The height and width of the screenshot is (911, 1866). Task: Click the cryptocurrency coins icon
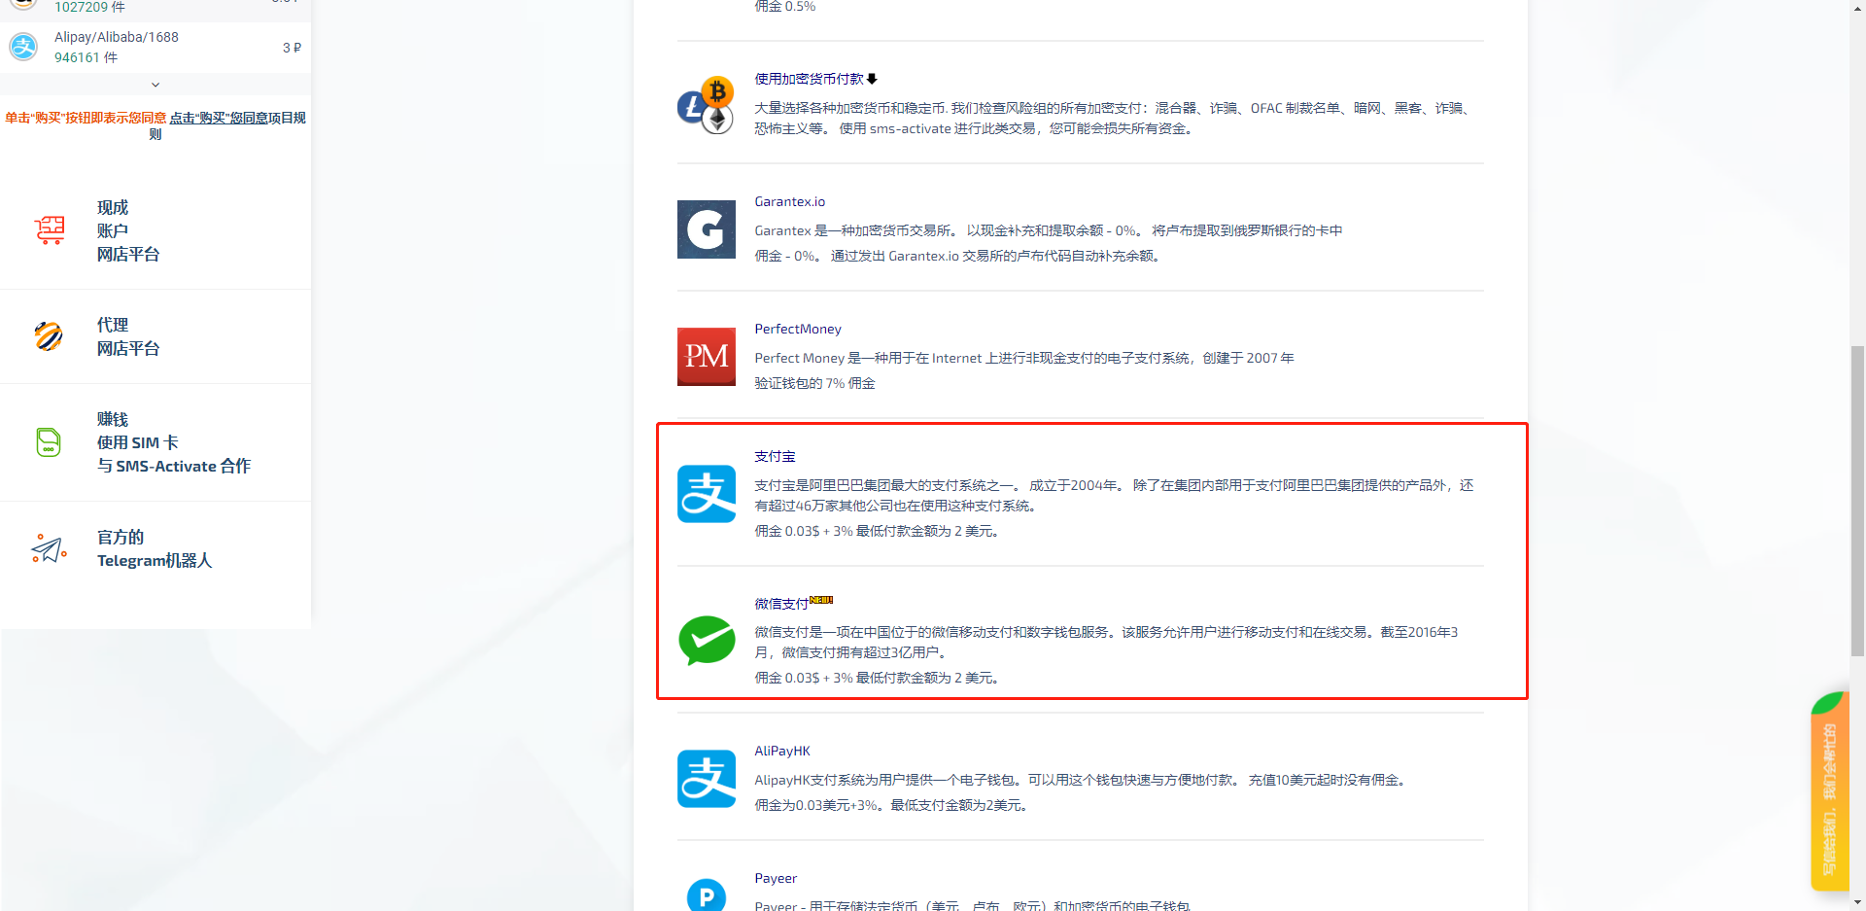click(706, 105)
